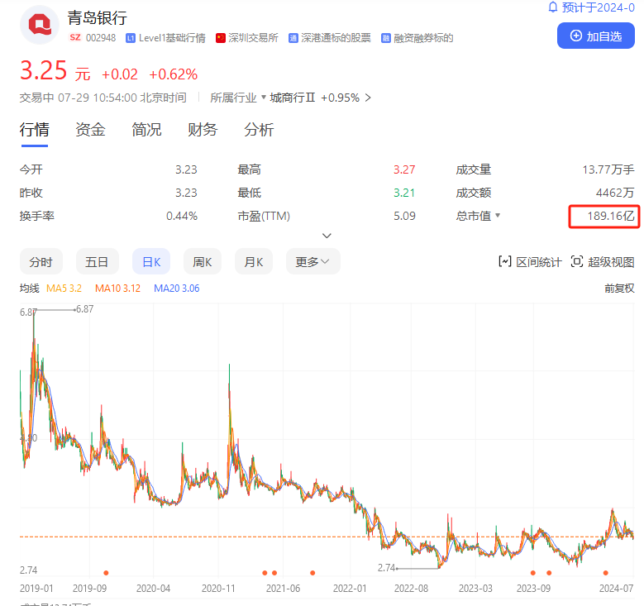Click the 前复权 adjustment option
This screenshot has height=606, width=644.
(x=619, y=289)
